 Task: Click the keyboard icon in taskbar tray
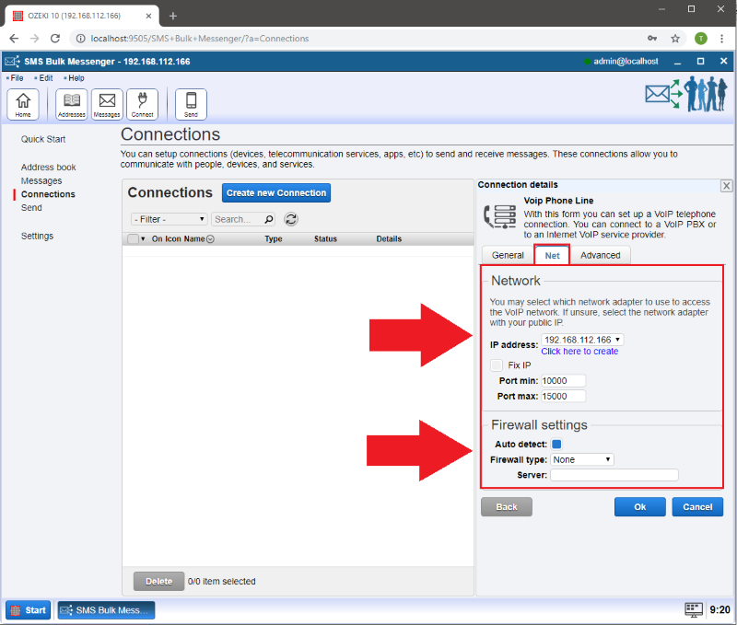(x=694, y=609)
